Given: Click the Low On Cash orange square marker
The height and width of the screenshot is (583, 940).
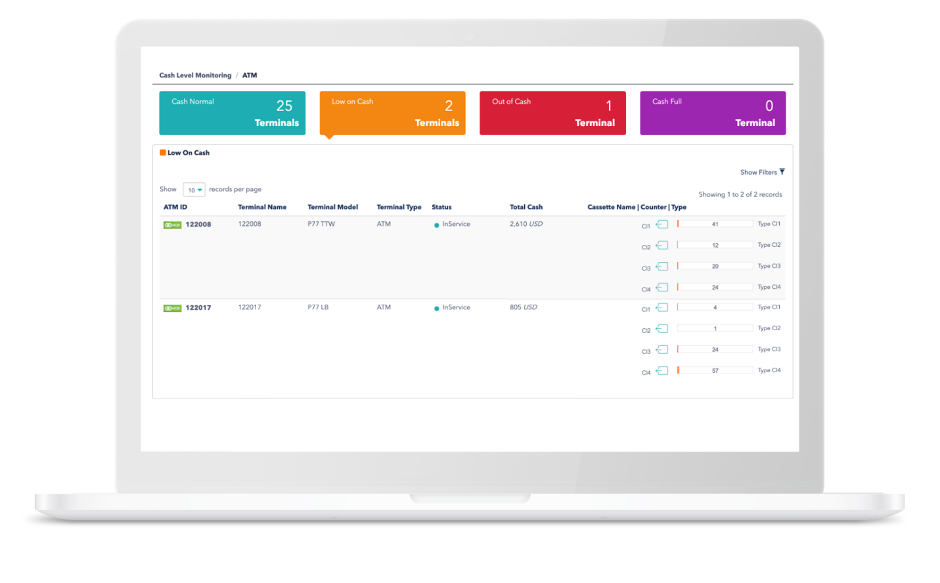Looking at the screenshot, I should click(x=163, y=153).
